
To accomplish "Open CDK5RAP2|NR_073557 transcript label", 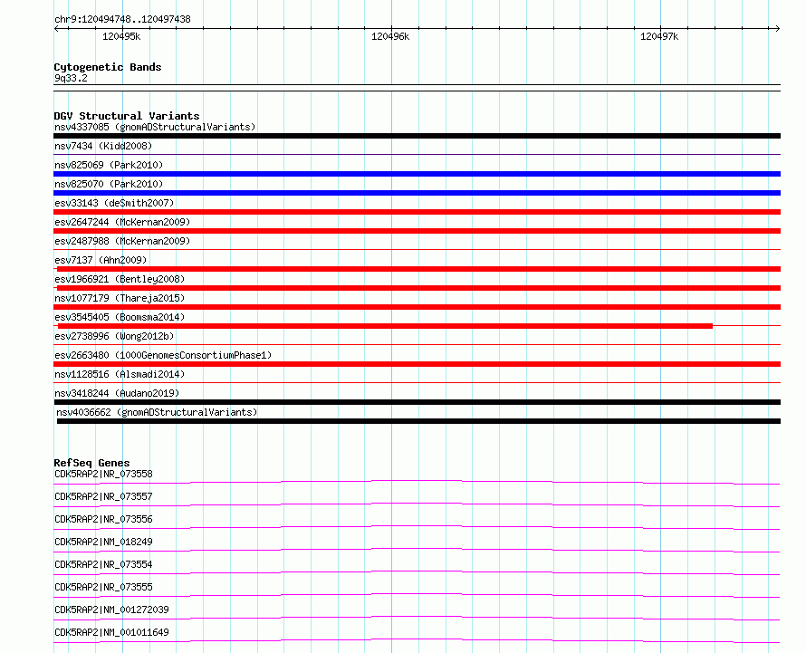I will (103, 496).
